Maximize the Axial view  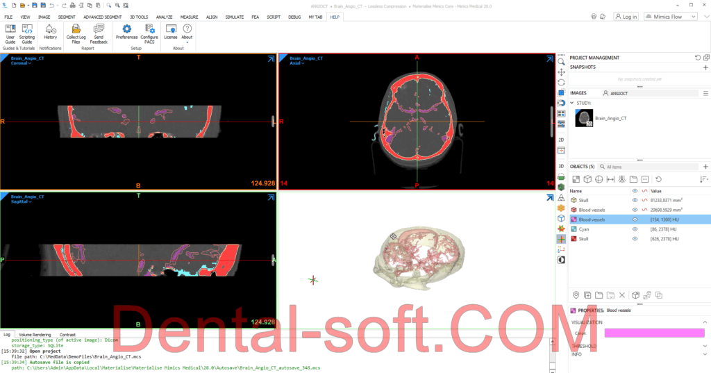(x=550, y=59)
